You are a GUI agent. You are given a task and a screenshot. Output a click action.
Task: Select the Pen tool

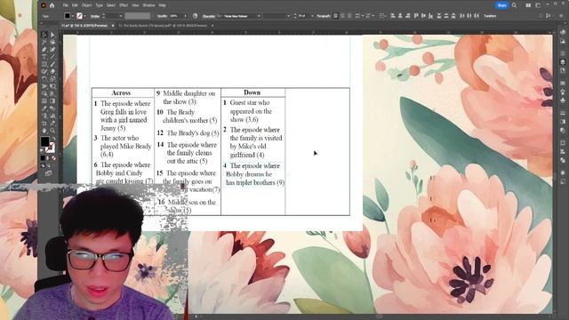point(44,50)
